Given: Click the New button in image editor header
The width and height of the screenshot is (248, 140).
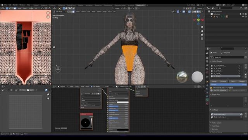Looking at the screenshot, I should click(x=22, y=90).
